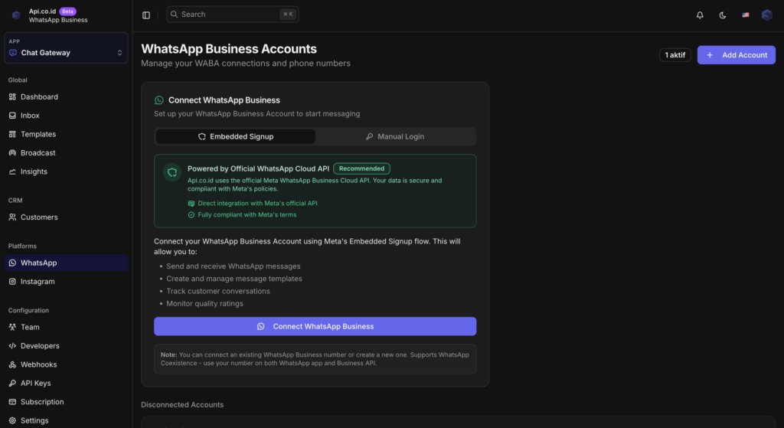Click the 'WhatsApp Business Accounts' page title
Screen dimensions: 784x428
pyautogui.click(x=229, y=49)
